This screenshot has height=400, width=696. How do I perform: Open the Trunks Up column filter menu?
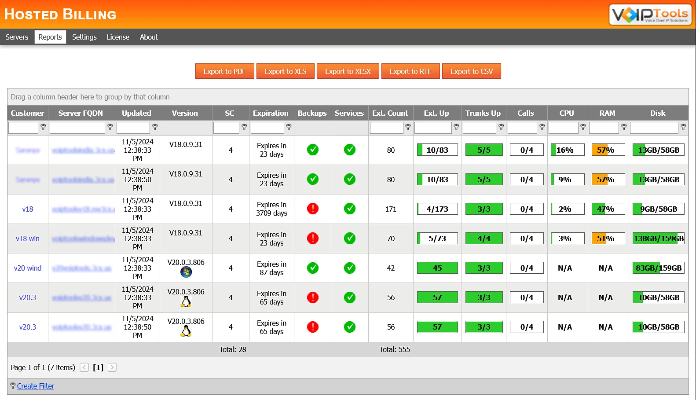[501, 127]
